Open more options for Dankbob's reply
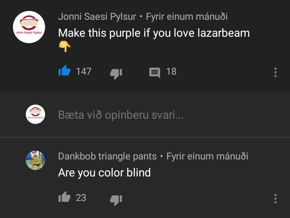The width and height of the screenshot is (290, 218). pos(275,199)
